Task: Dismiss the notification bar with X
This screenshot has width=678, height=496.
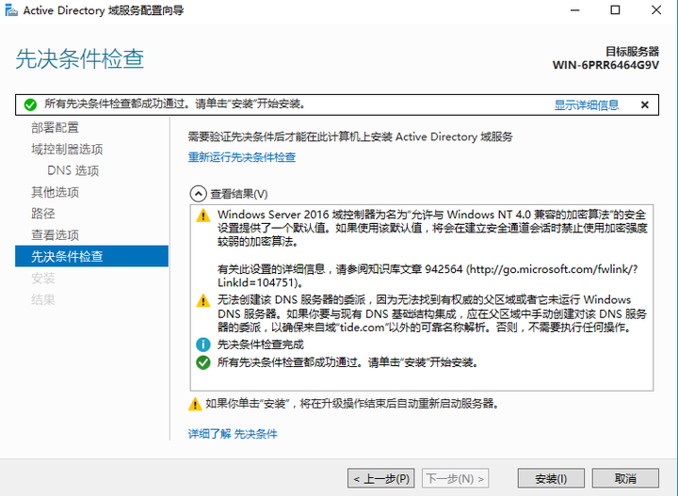Action: 644,104
